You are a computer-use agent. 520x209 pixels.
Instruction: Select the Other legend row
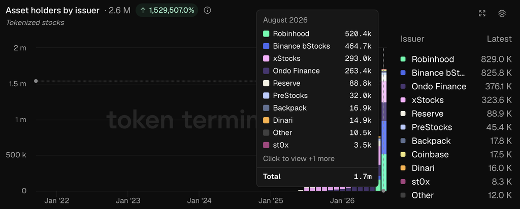tap(456, 195)
